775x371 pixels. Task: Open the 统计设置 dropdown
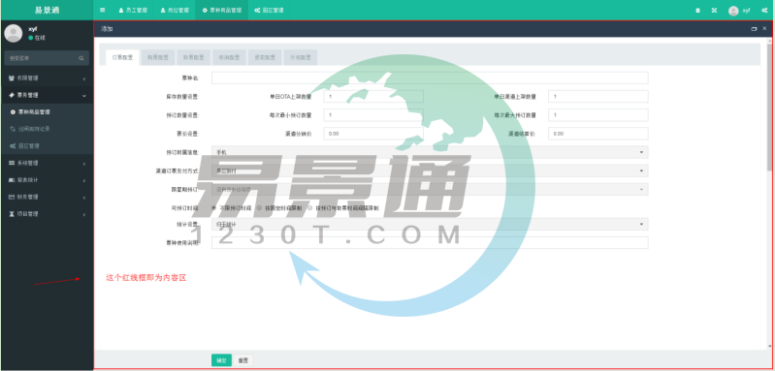coord(430,225)
